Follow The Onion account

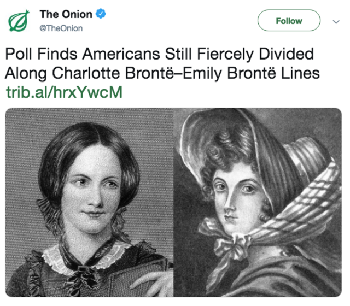289,21
